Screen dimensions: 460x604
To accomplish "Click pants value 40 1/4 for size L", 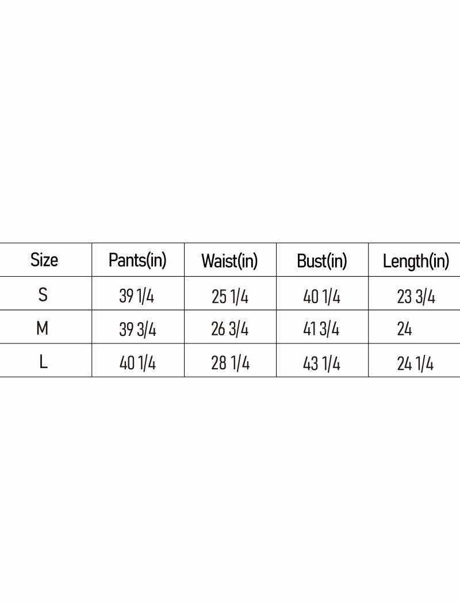I will (137, 364).
